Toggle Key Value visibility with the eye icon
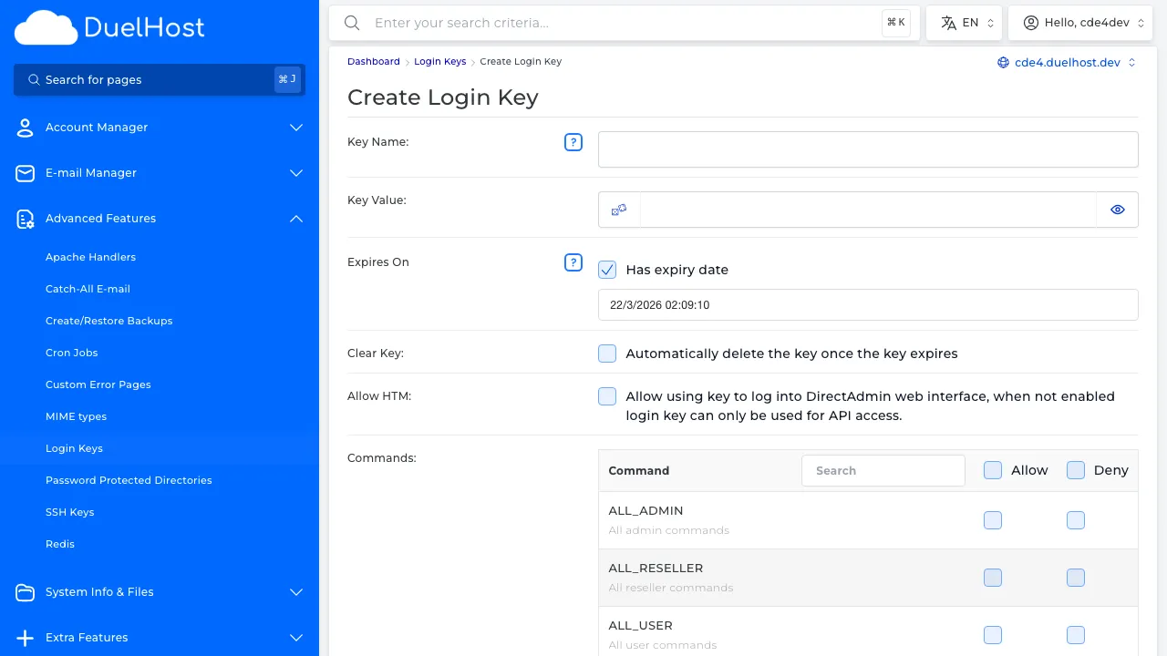The image size is (1167, 656). (x=1118, y=210)
